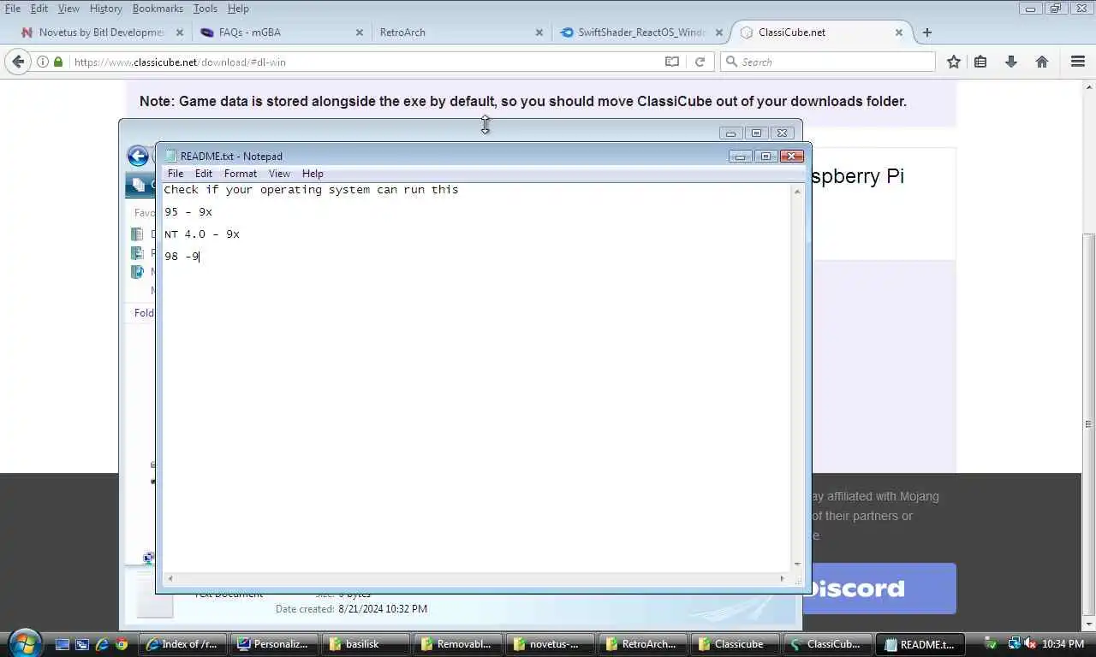Switch to RetroArch browser tab

pyautogui.click(x=461, y=33)
